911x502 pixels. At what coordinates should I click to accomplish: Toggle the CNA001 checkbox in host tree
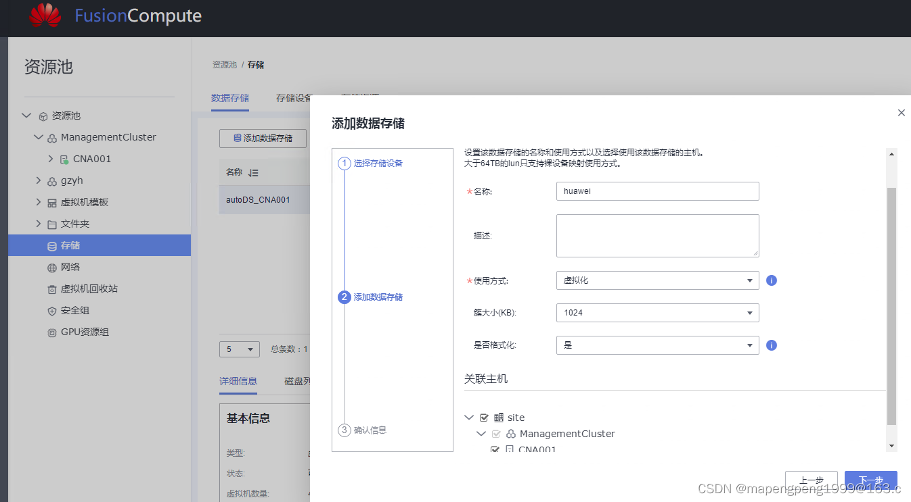pos(495,449)
